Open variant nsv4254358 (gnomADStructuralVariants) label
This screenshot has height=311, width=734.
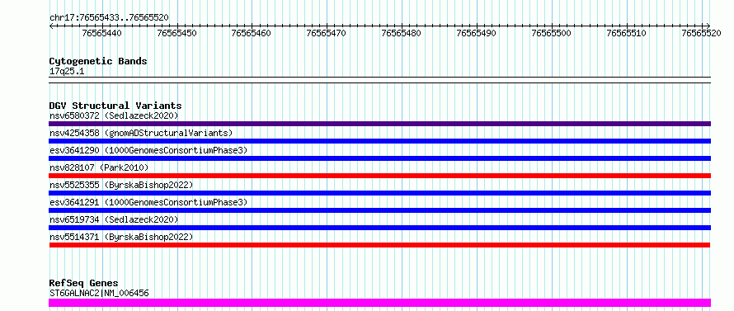tap(141, 133)
